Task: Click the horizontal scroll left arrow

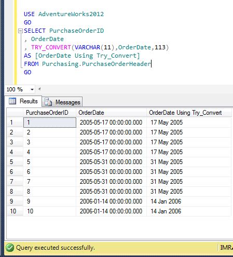Action: point(39,89)
